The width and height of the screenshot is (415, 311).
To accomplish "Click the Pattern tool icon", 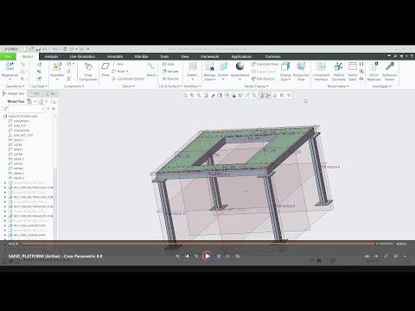I will click(193, 67).
